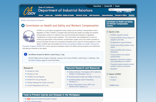Click the CHSWC sidebar header banner

click(120, 24)
